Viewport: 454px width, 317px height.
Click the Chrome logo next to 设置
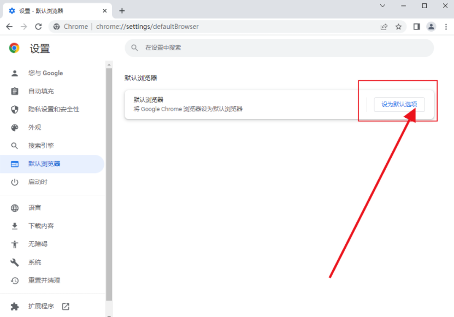point(14,47)
